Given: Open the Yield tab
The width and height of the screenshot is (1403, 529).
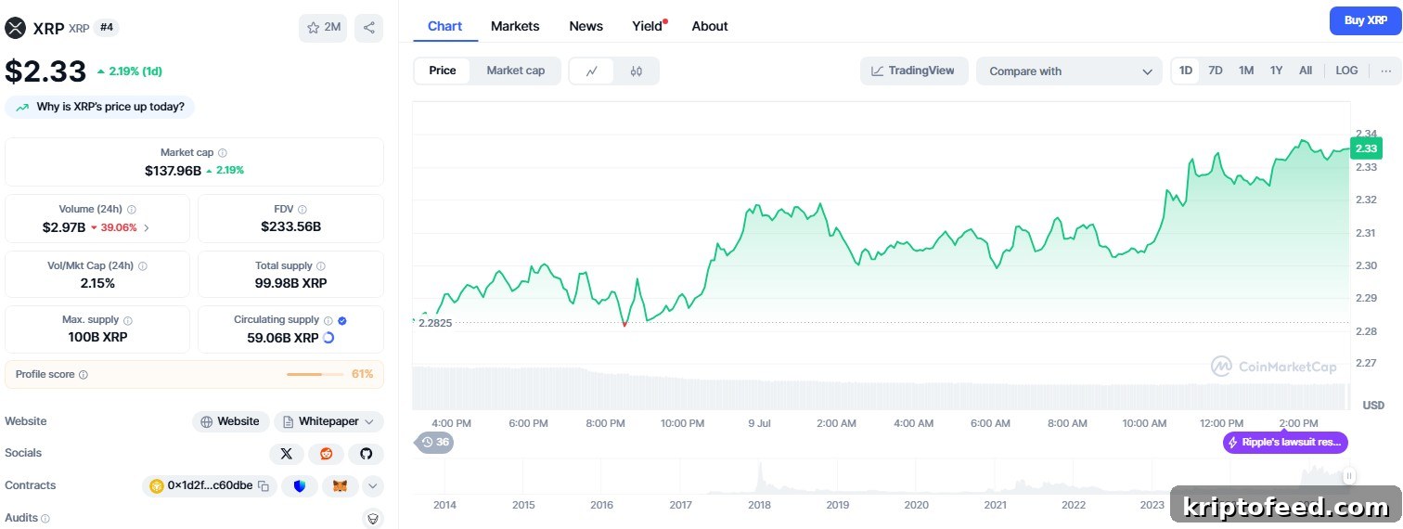Looking at the screenshot, I should (648, 26).
